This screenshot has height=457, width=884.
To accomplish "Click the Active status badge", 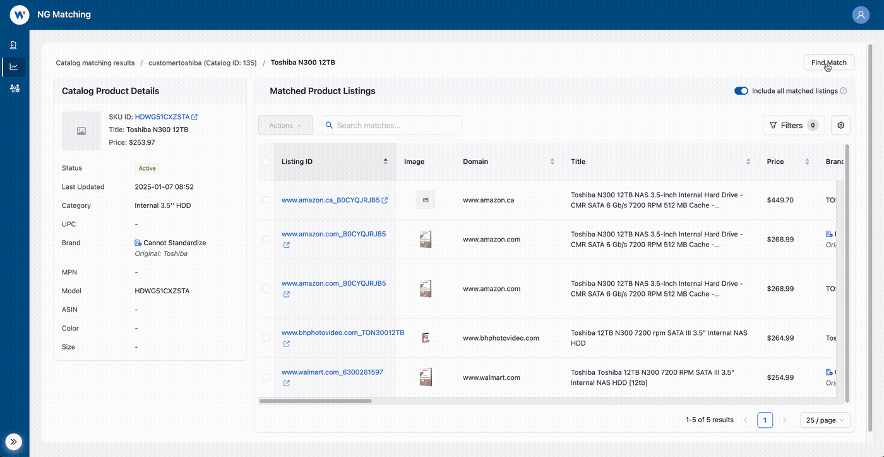I will tap(148, 168).
